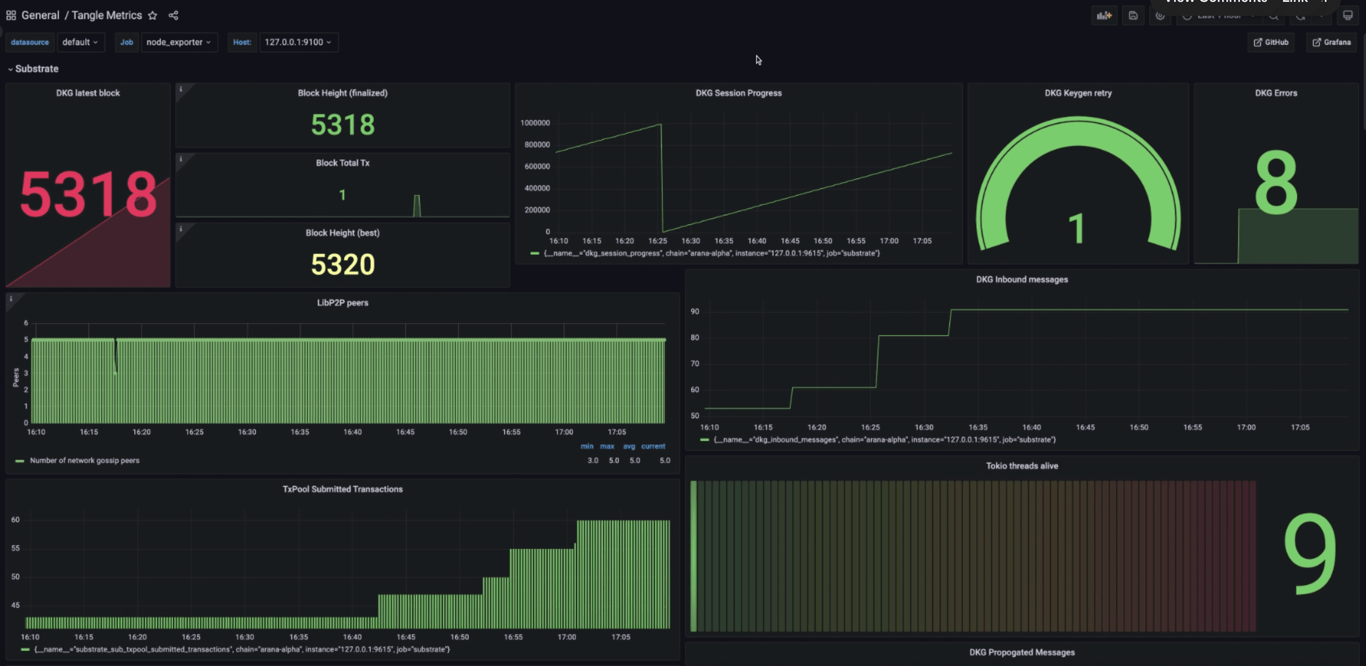Open Block Total Tx panel title menu

(343, 163)
